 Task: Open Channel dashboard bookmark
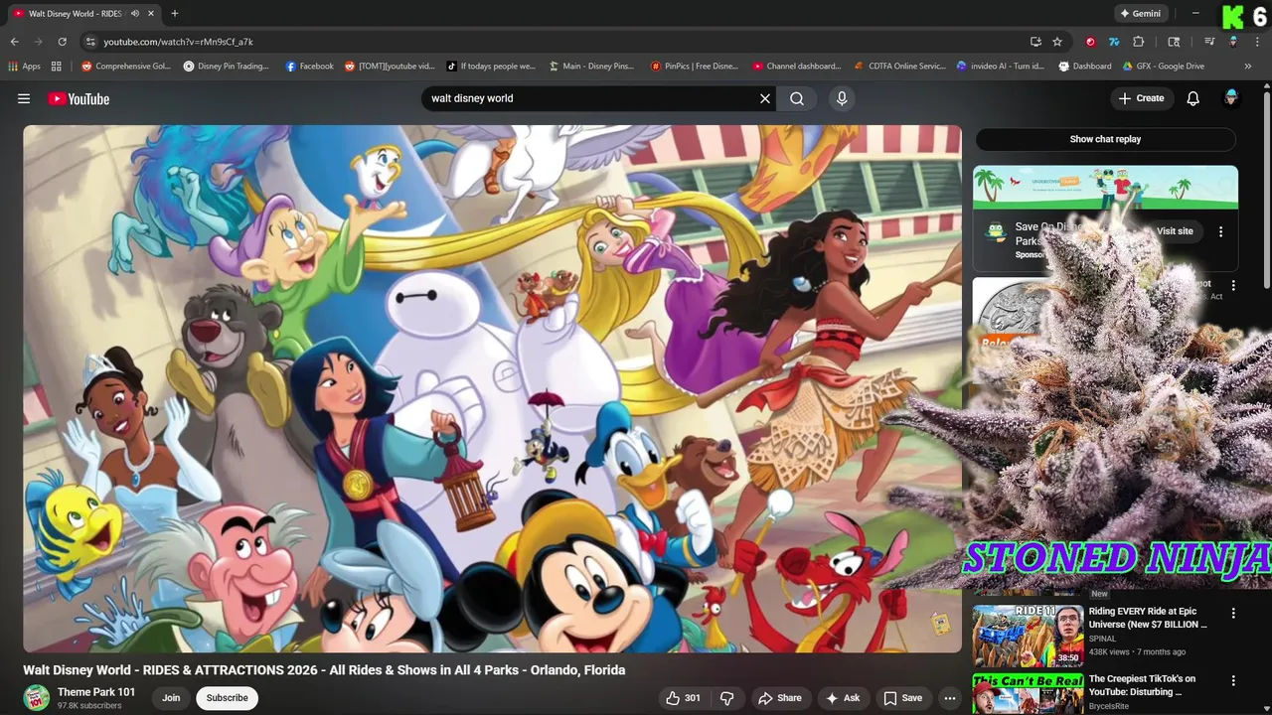tap(797, 67)
